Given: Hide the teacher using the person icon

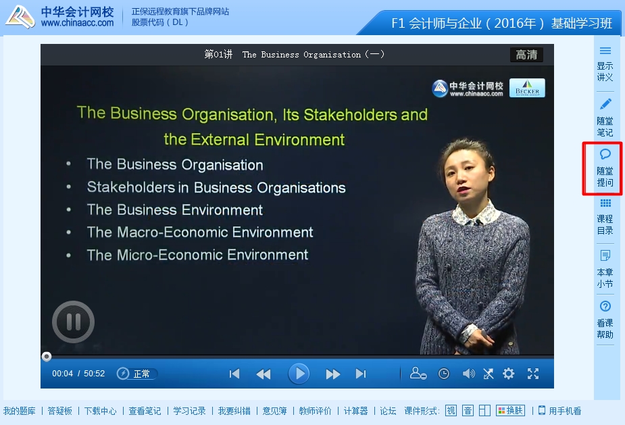Looking at the screenshot, I should pos(418,374).
